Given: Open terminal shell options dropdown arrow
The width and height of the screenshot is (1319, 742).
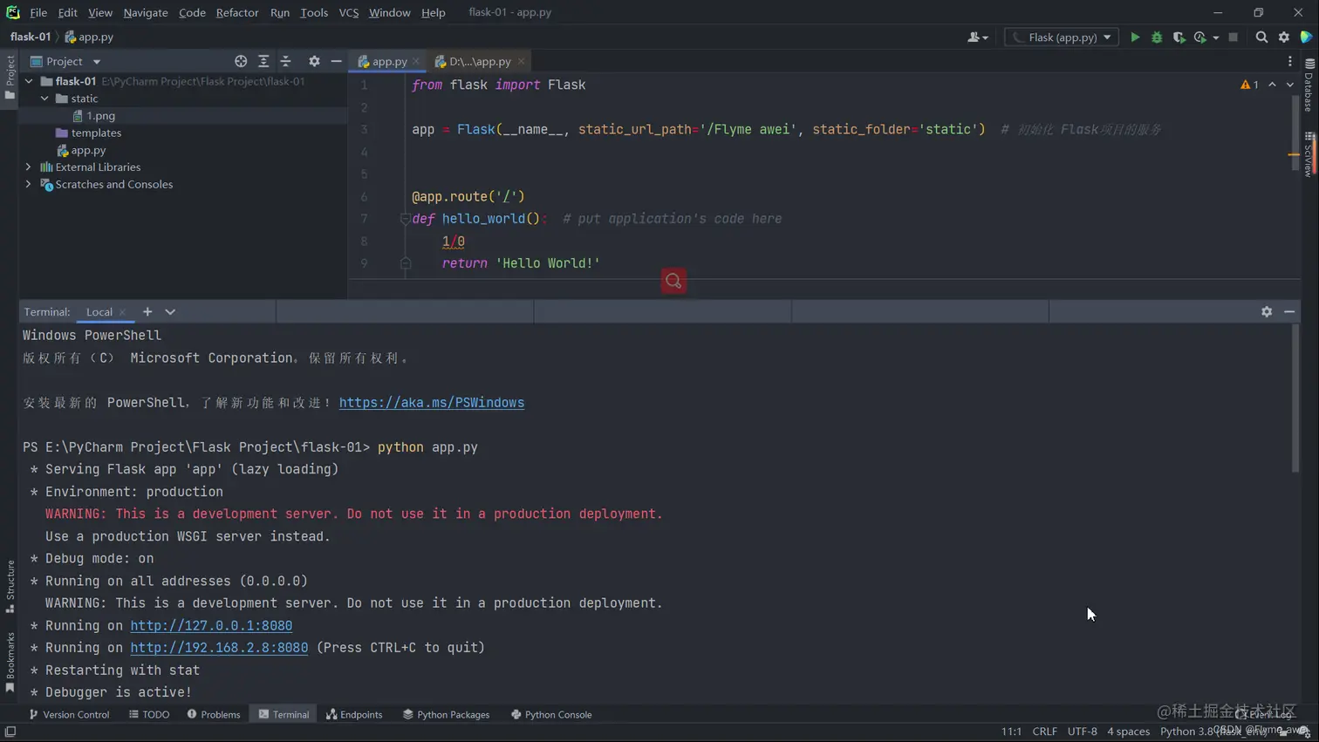Looking at the screenshot, I should (x=170, y=311).
